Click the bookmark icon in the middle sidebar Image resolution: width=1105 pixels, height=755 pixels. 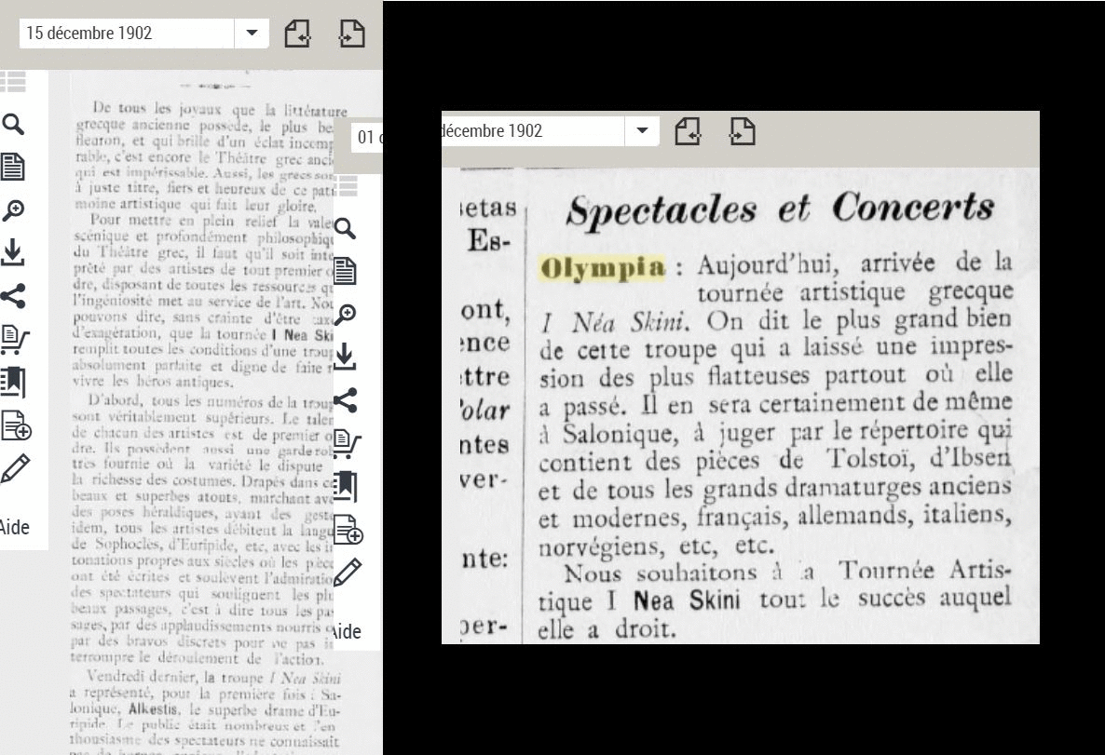pos(345,487)
